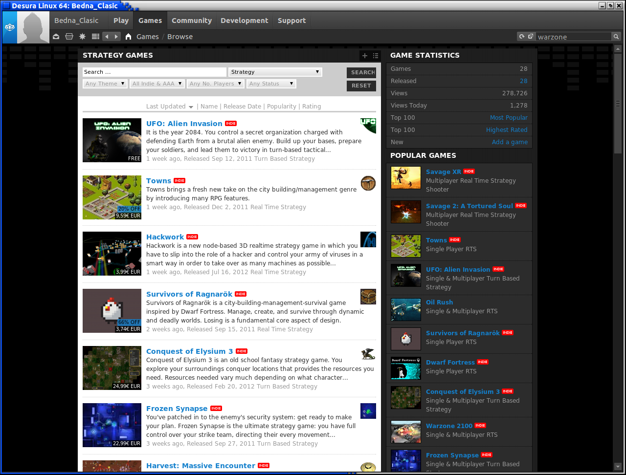Open the user avatar profile picture
The image size is (626, 475).
point(33,27)
